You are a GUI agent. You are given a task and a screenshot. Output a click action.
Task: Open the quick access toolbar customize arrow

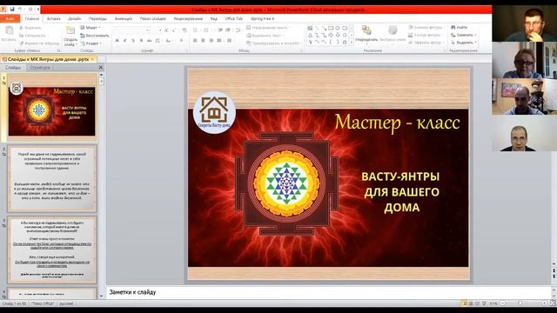(x=37, y=9)
